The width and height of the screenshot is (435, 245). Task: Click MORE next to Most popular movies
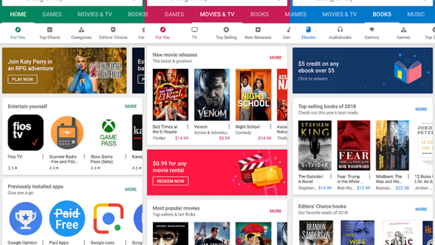coord(275,211)
